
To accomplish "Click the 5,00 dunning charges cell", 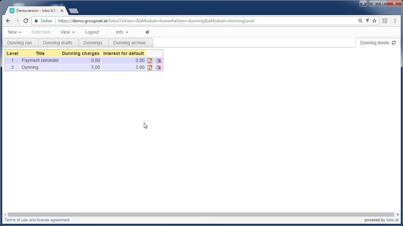I will point(81,67).
